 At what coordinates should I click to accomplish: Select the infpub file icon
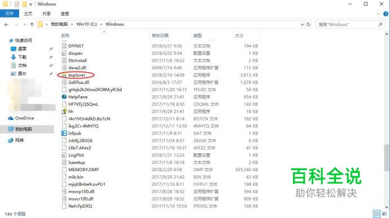pyautogui.click(x=64, y=134)
